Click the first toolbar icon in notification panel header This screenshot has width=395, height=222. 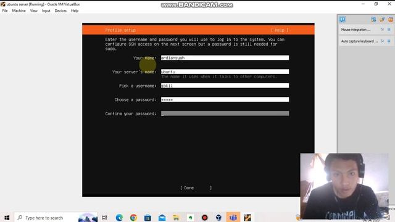pos(373,19)
